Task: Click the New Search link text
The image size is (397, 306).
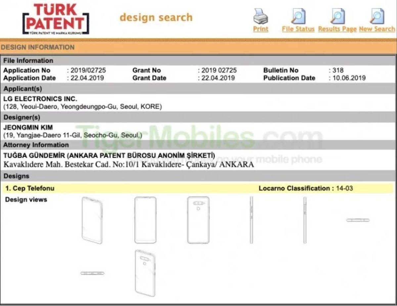Action: coord(377,29)
